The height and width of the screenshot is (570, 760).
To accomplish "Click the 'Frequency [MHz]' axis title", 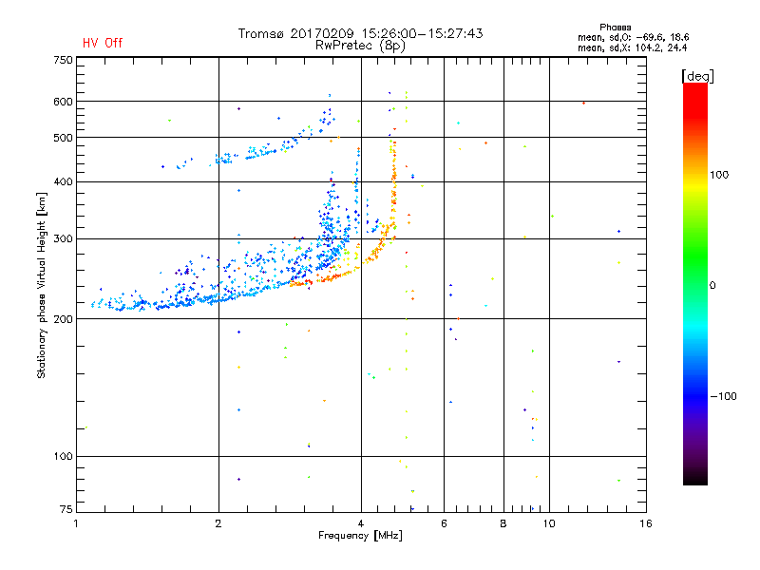I will click(x=360, y=536).
